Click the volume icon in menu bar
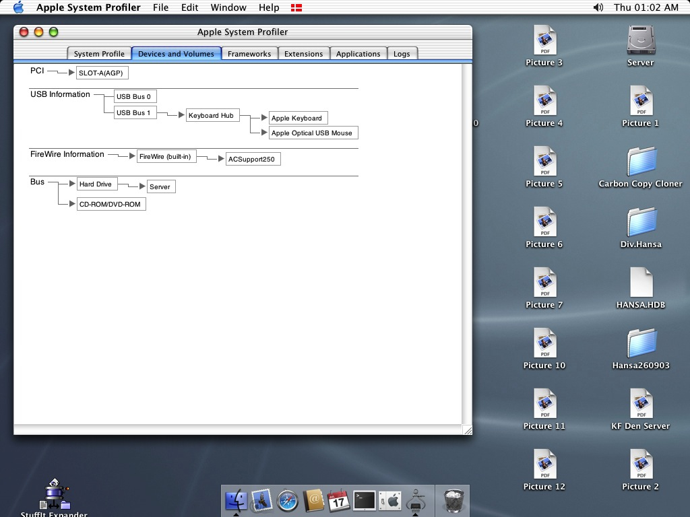The width and height of the screenshot is (690, 517). pos(598,7)
